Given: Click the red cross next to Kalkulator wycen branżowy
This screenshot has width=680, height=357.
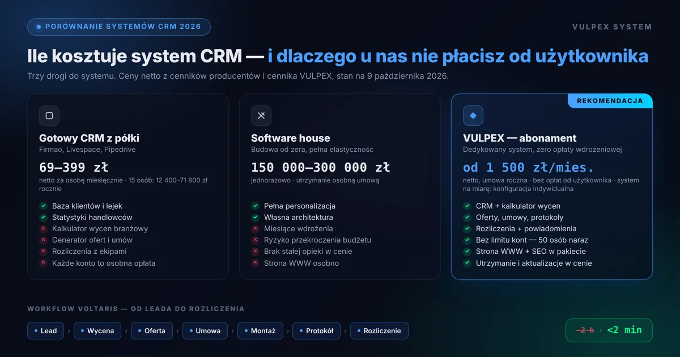Looking at the screenshot, I should pyautogui.click(x=43, y=228).
